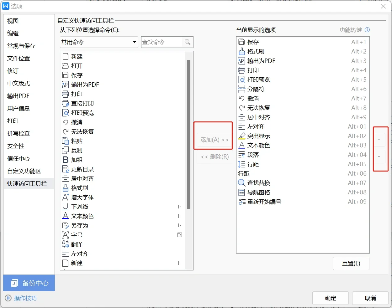
Task: Open the 视图 options section
Action: [x=13, y=21]
